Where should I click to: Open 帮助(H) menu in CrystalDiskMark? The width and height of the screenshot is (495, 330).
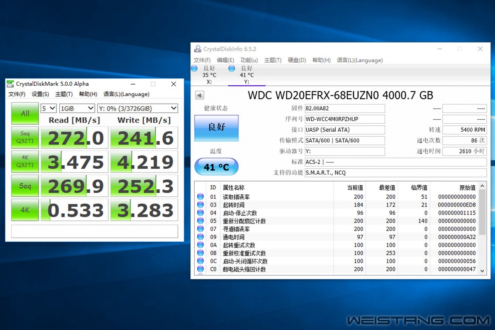88,94
